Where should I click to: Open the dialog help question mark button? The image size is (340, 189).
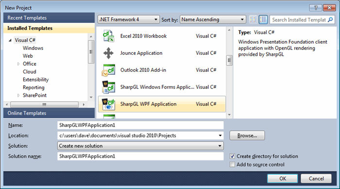[x=316, y=8]
